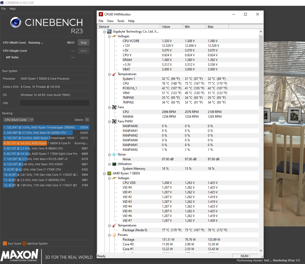Click the rendered scene preview image

click(x=284, y=134)
